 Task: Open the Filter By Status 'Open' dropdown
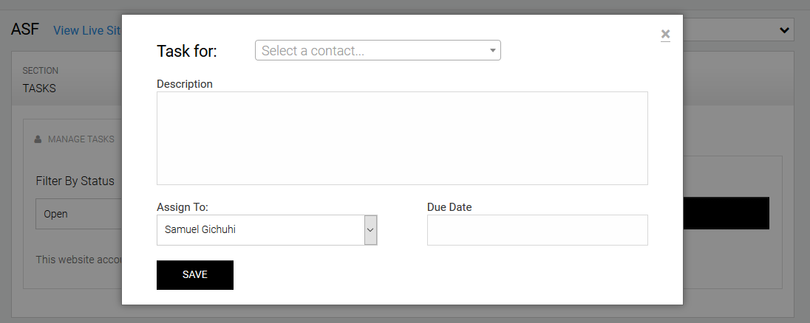[78, 214]
